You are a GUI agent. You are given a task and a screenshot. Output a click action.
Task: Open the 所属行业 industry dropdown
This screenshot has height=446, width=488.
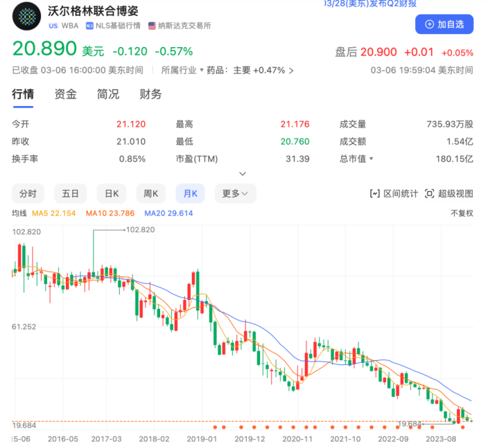[183, 70]
